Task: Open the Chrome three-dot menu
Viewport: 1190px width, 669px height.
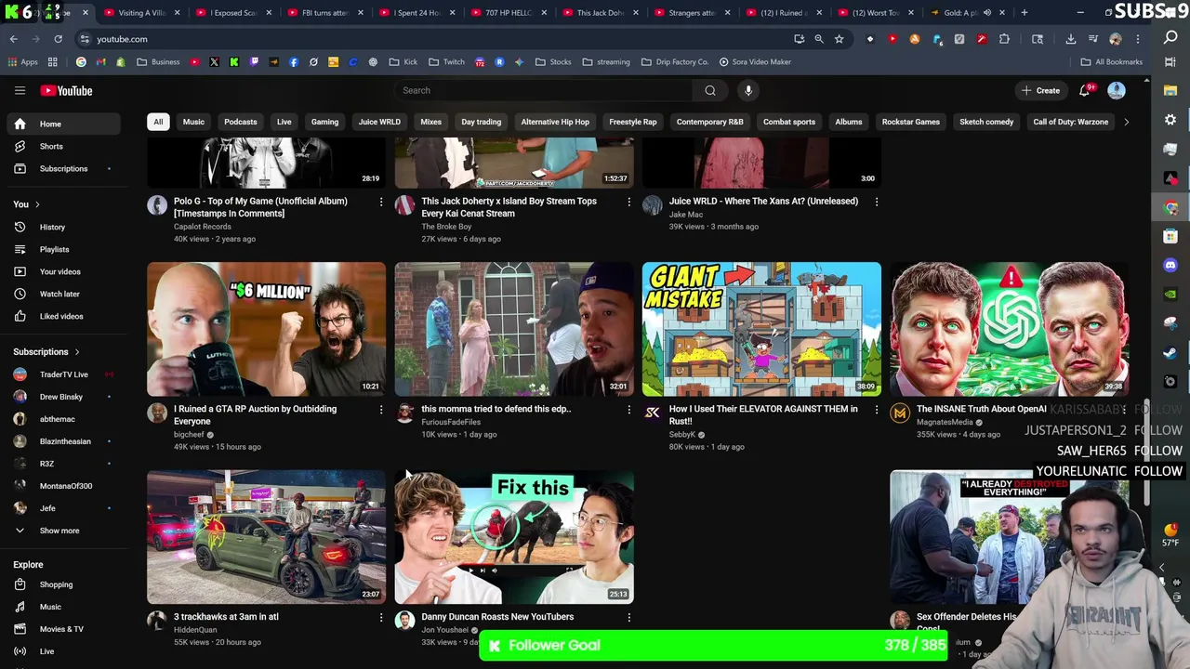Action: click(x=1137, y=39)
